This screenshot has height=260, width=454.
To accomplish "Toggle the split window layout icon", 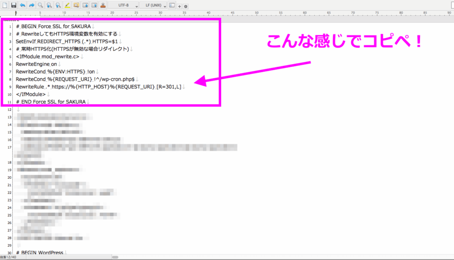I will tap(172, 5).
